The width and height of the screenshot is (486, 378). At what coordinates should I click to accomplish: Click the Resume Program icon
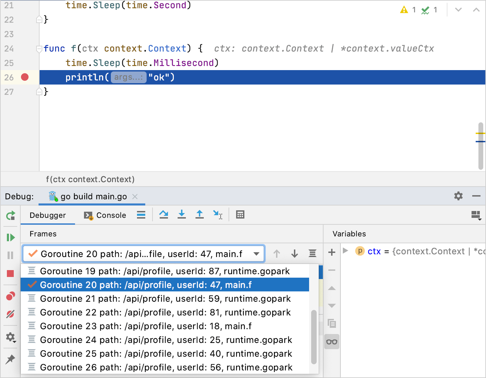click(x=10, y=237)
